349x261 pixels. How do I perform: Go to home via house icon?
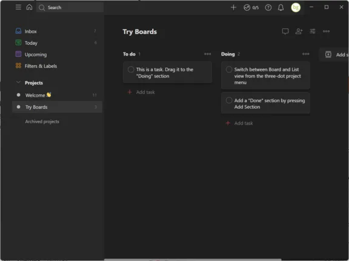(x=29, y=7)
